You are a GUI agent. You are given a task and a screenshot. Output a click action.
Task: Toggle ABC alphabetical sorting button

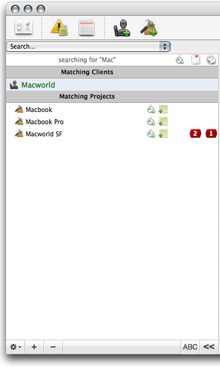pos(190,347)
